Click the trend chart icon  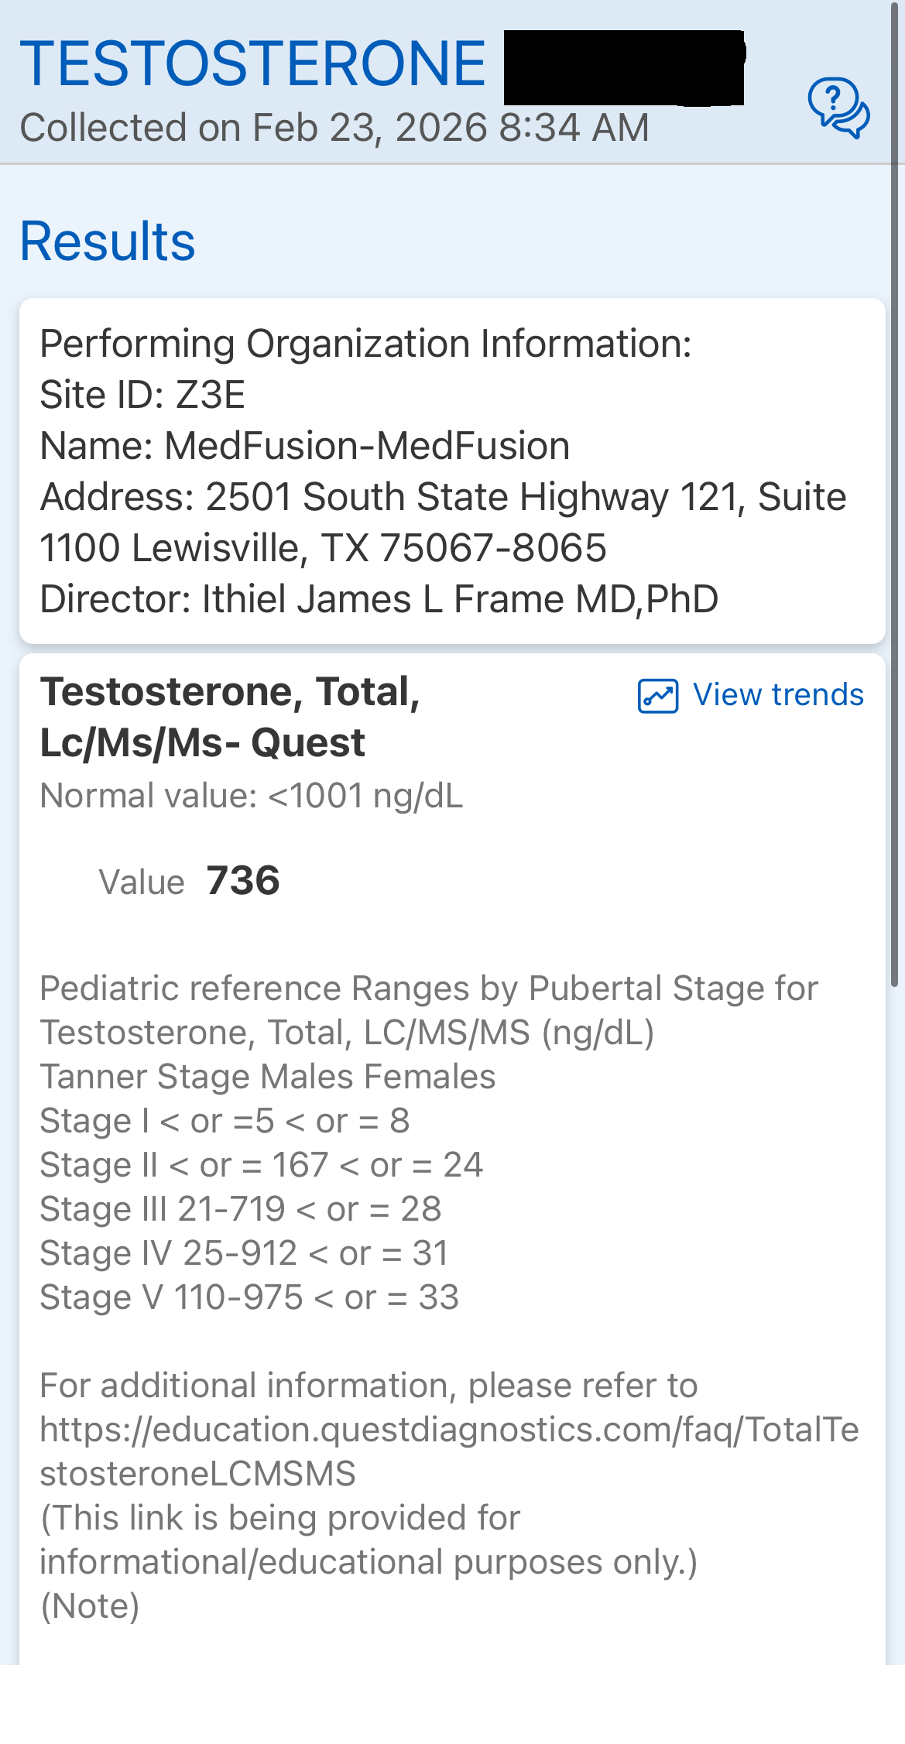(x=657, y=695)
